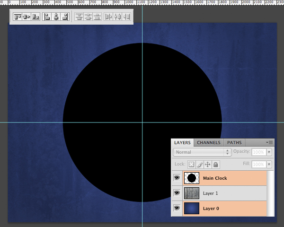
Task: Hide Layer 0 using eye icon
Action: tap(177, 208)
